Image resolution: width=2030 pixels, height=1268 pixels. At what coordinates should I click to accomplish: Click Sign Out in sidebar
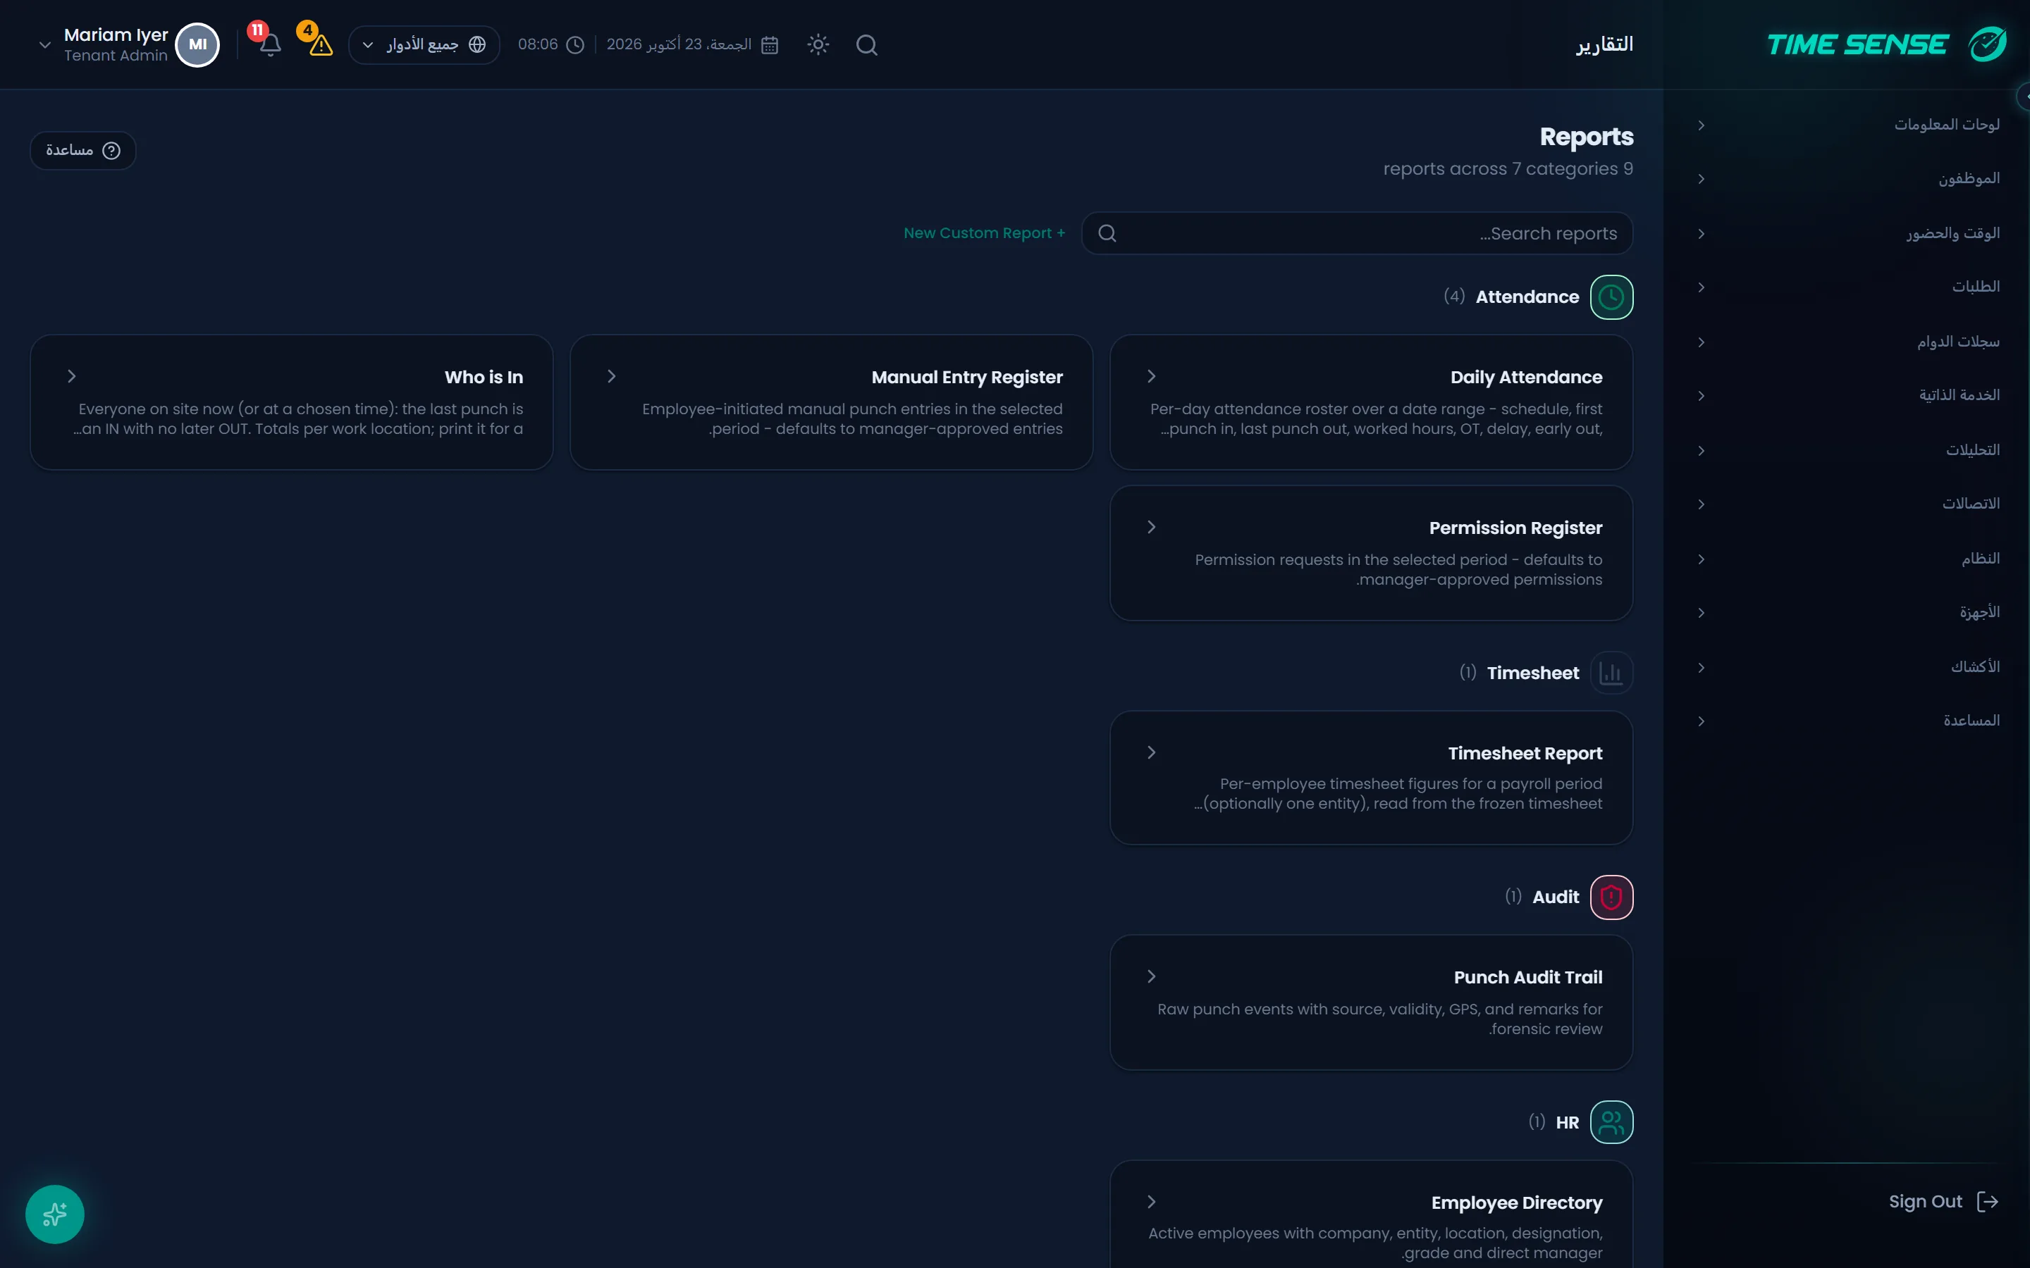pyautogui.click(x=1943, y=1201)
